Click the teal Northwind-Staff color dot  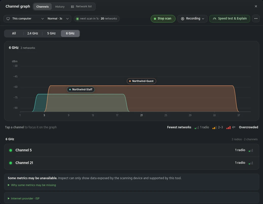point(70,90)
